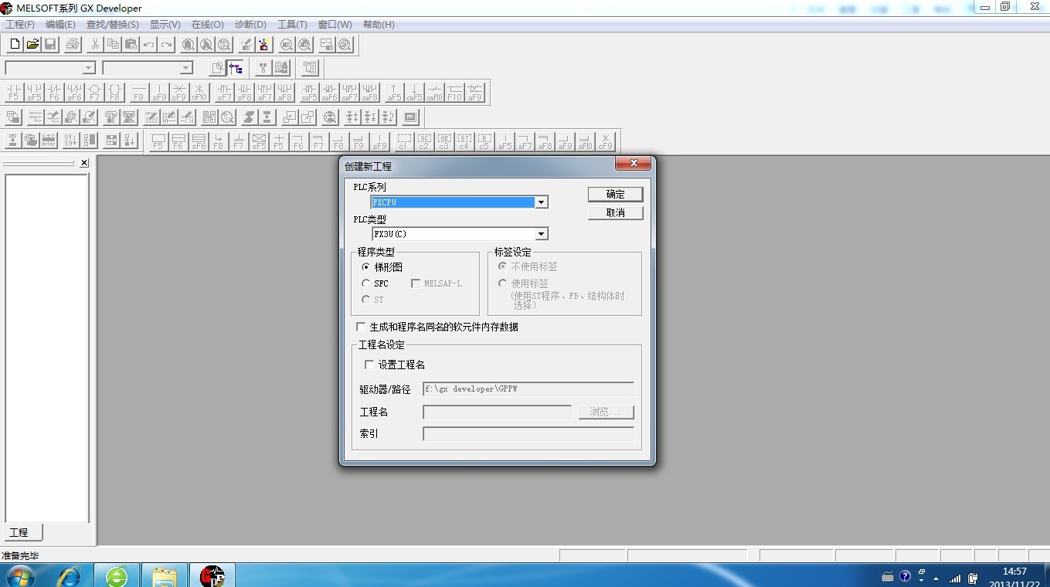The image size is (1050, 587).
Task: Click the Undo arrow icon
Action: pos(148,45)
